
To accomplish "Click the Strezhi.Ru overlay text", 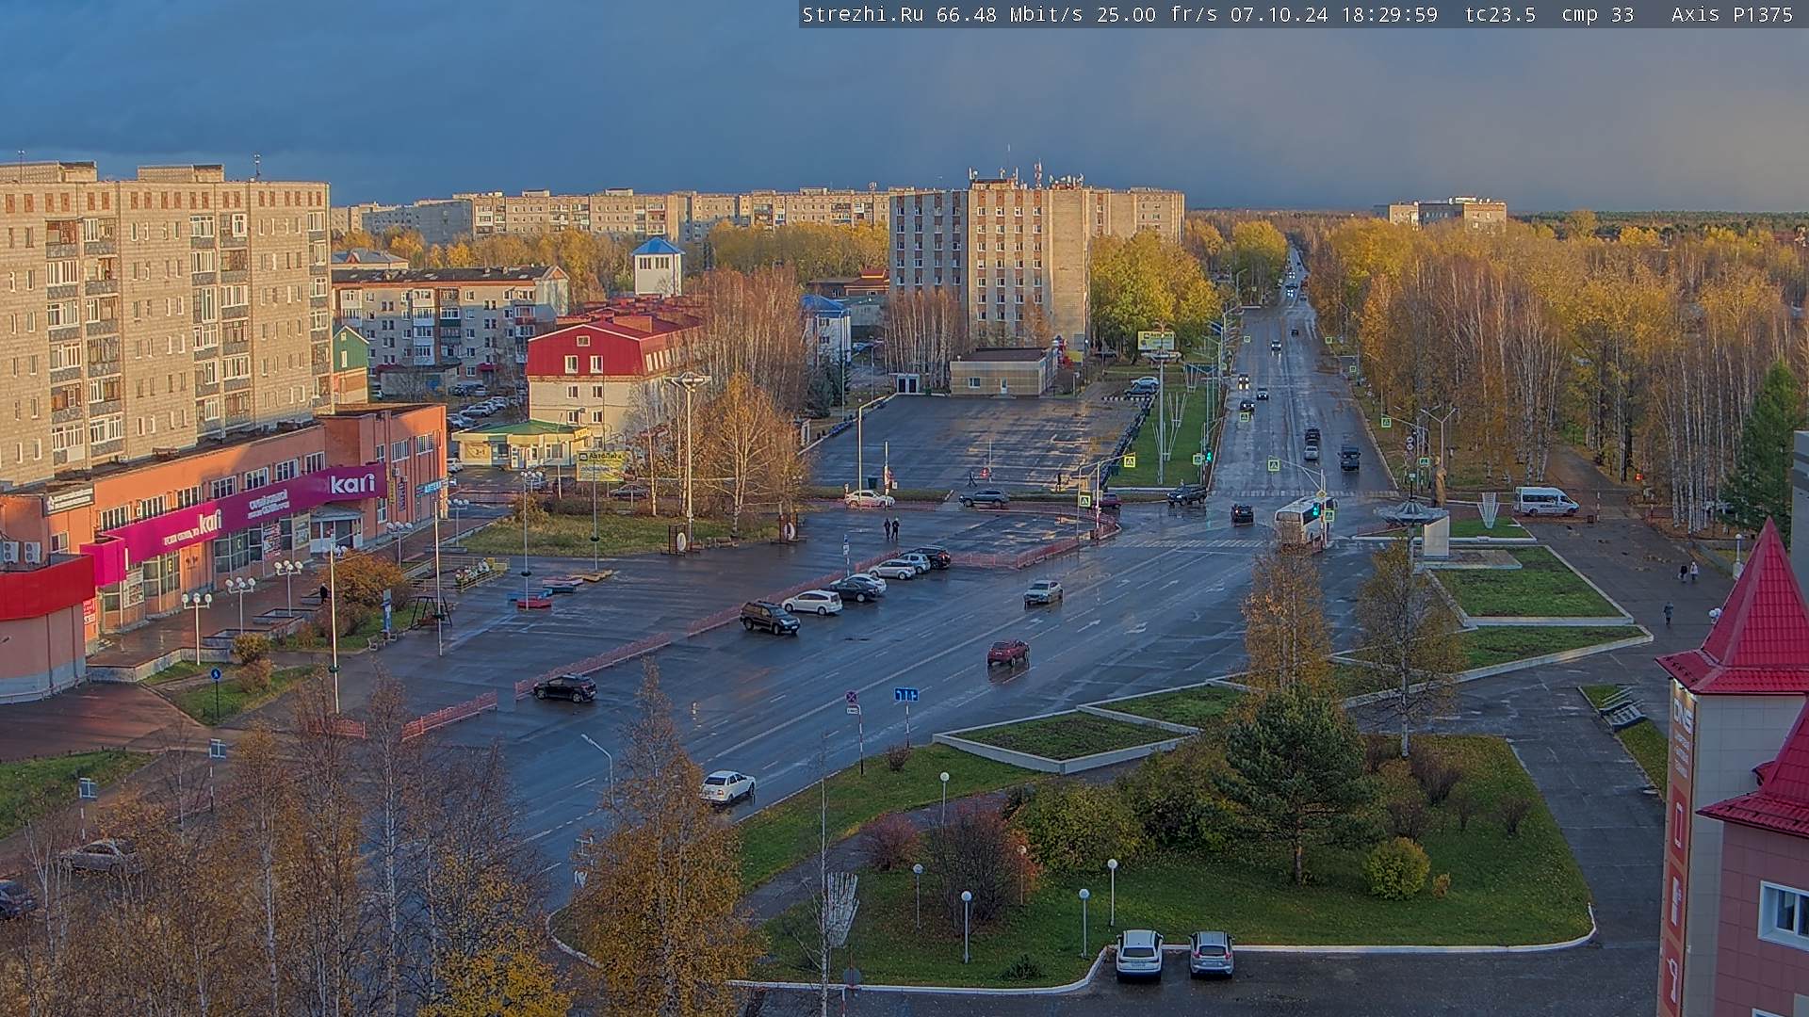I will [x=863, y=14].
